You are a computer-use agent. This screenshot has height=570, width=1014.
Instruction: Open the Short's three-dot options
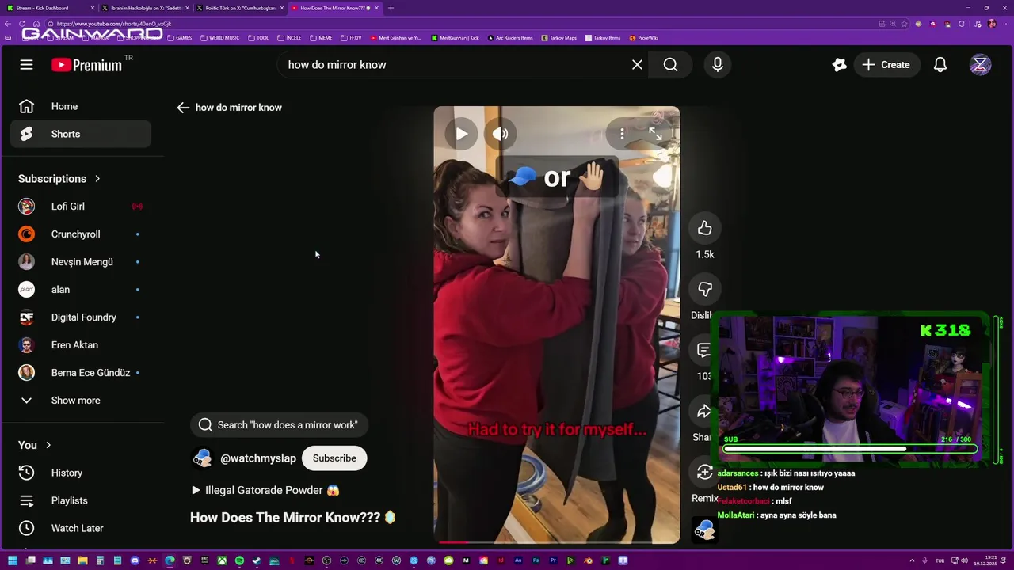click(x=622, y=134)
